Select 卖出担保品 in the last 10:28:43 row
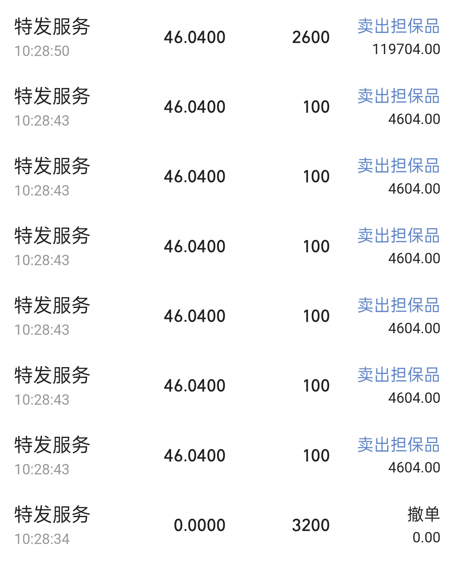 click(x=398, y=445)
